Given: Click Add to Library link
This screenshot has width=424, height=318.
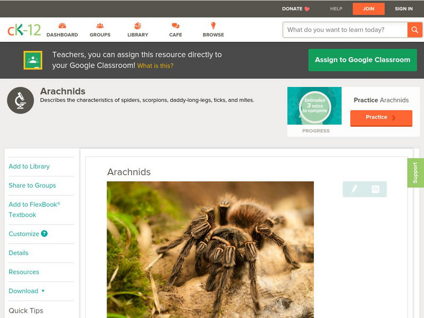Looking at the screenshot, I should click(29, 166).
